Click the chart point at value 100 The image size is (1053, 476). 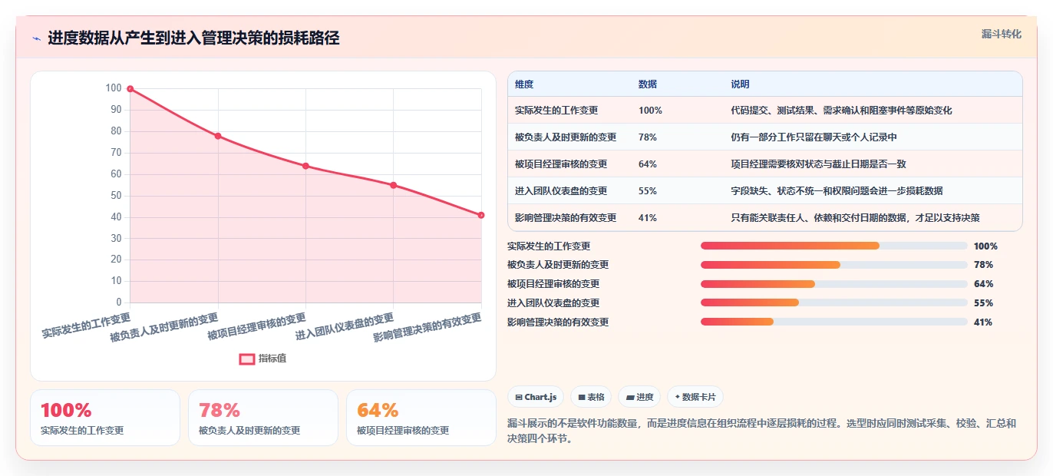point(130,89)
